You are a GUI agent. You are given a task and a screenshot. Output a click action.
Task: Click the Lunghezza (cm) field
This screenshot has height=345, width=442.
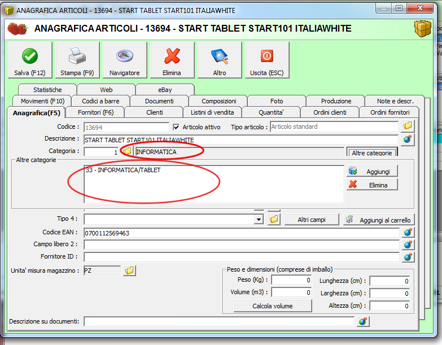390,281
